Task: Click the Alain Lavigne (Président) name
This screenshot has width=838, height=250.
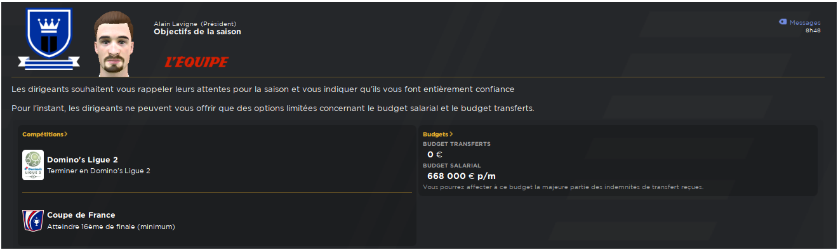Action: pyautogui.click(x=195, y=24)
